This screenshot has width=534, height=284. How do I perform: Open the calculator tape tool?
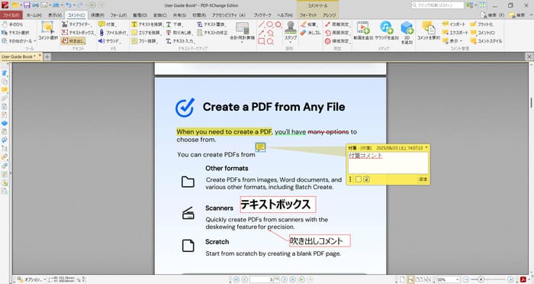pos(242,31)
